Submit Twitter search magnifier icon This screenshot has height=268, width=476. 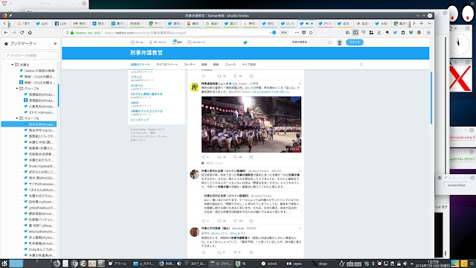tap(329, 42)
